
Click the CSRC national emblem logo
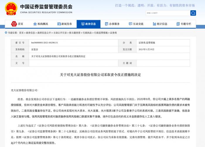pos(11,9)
